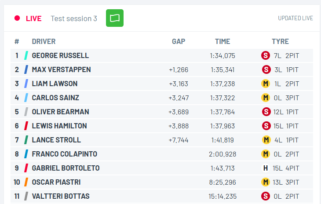321x204 pixels.
Task: Click Oscar Piastri's orange team color stripe
Action: (26, 182)
